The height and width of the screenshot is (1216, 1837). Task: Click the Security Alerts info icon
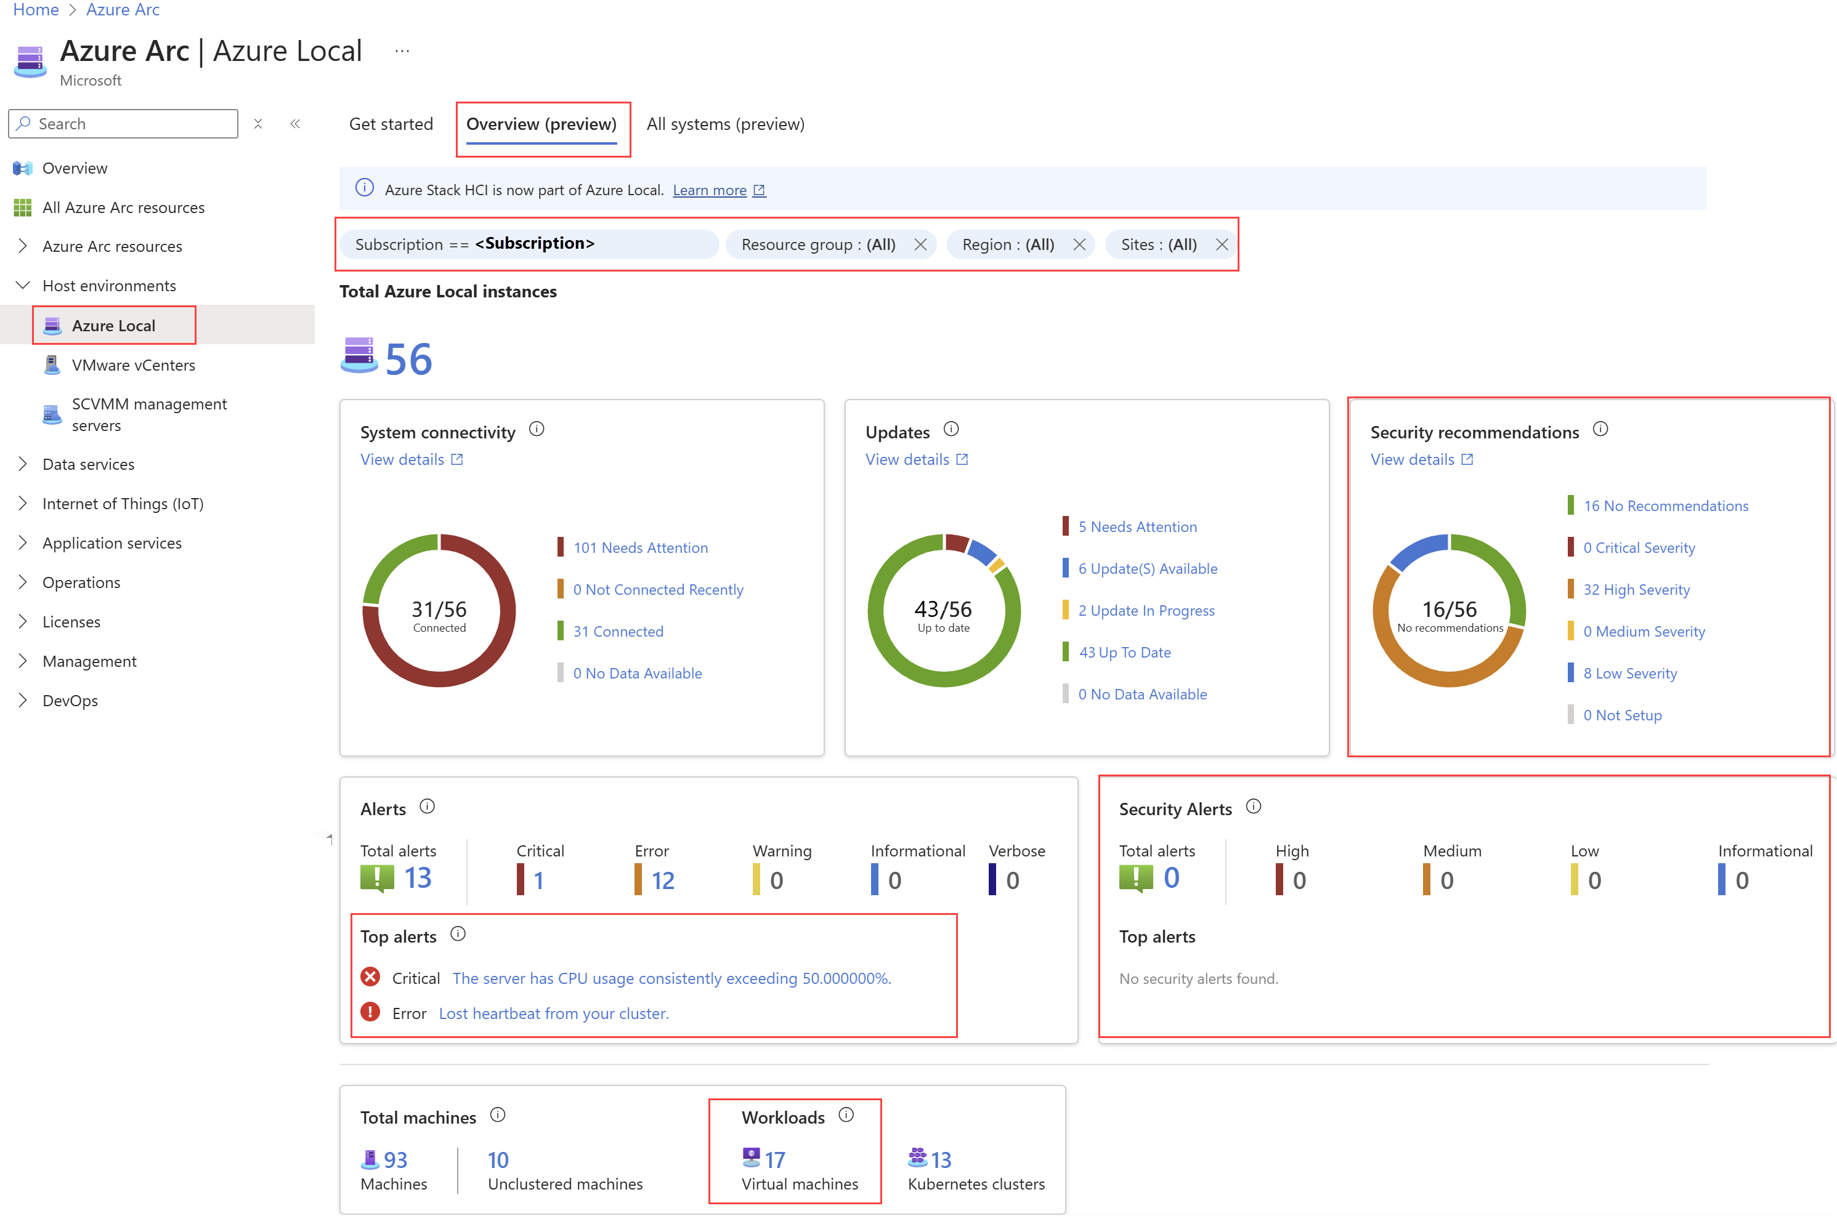pos(1253,807)
